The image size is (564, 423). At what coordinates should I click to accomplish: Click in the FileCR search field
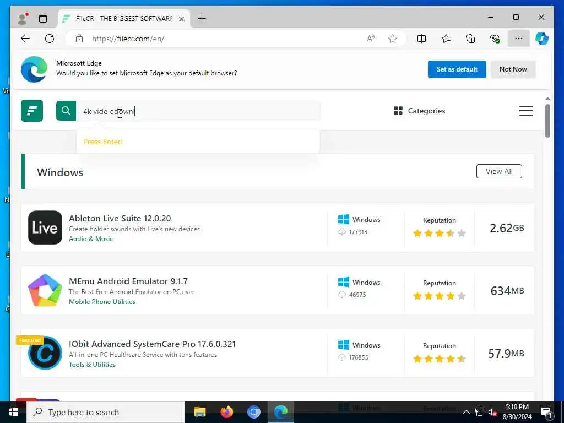pos(198,111)
